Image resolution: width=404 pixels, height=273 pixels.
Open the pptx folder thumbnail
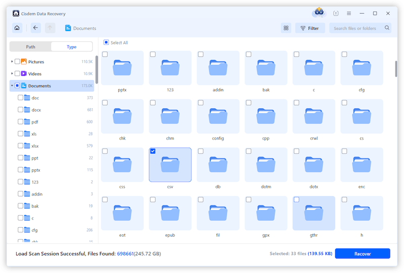point(122,68)
